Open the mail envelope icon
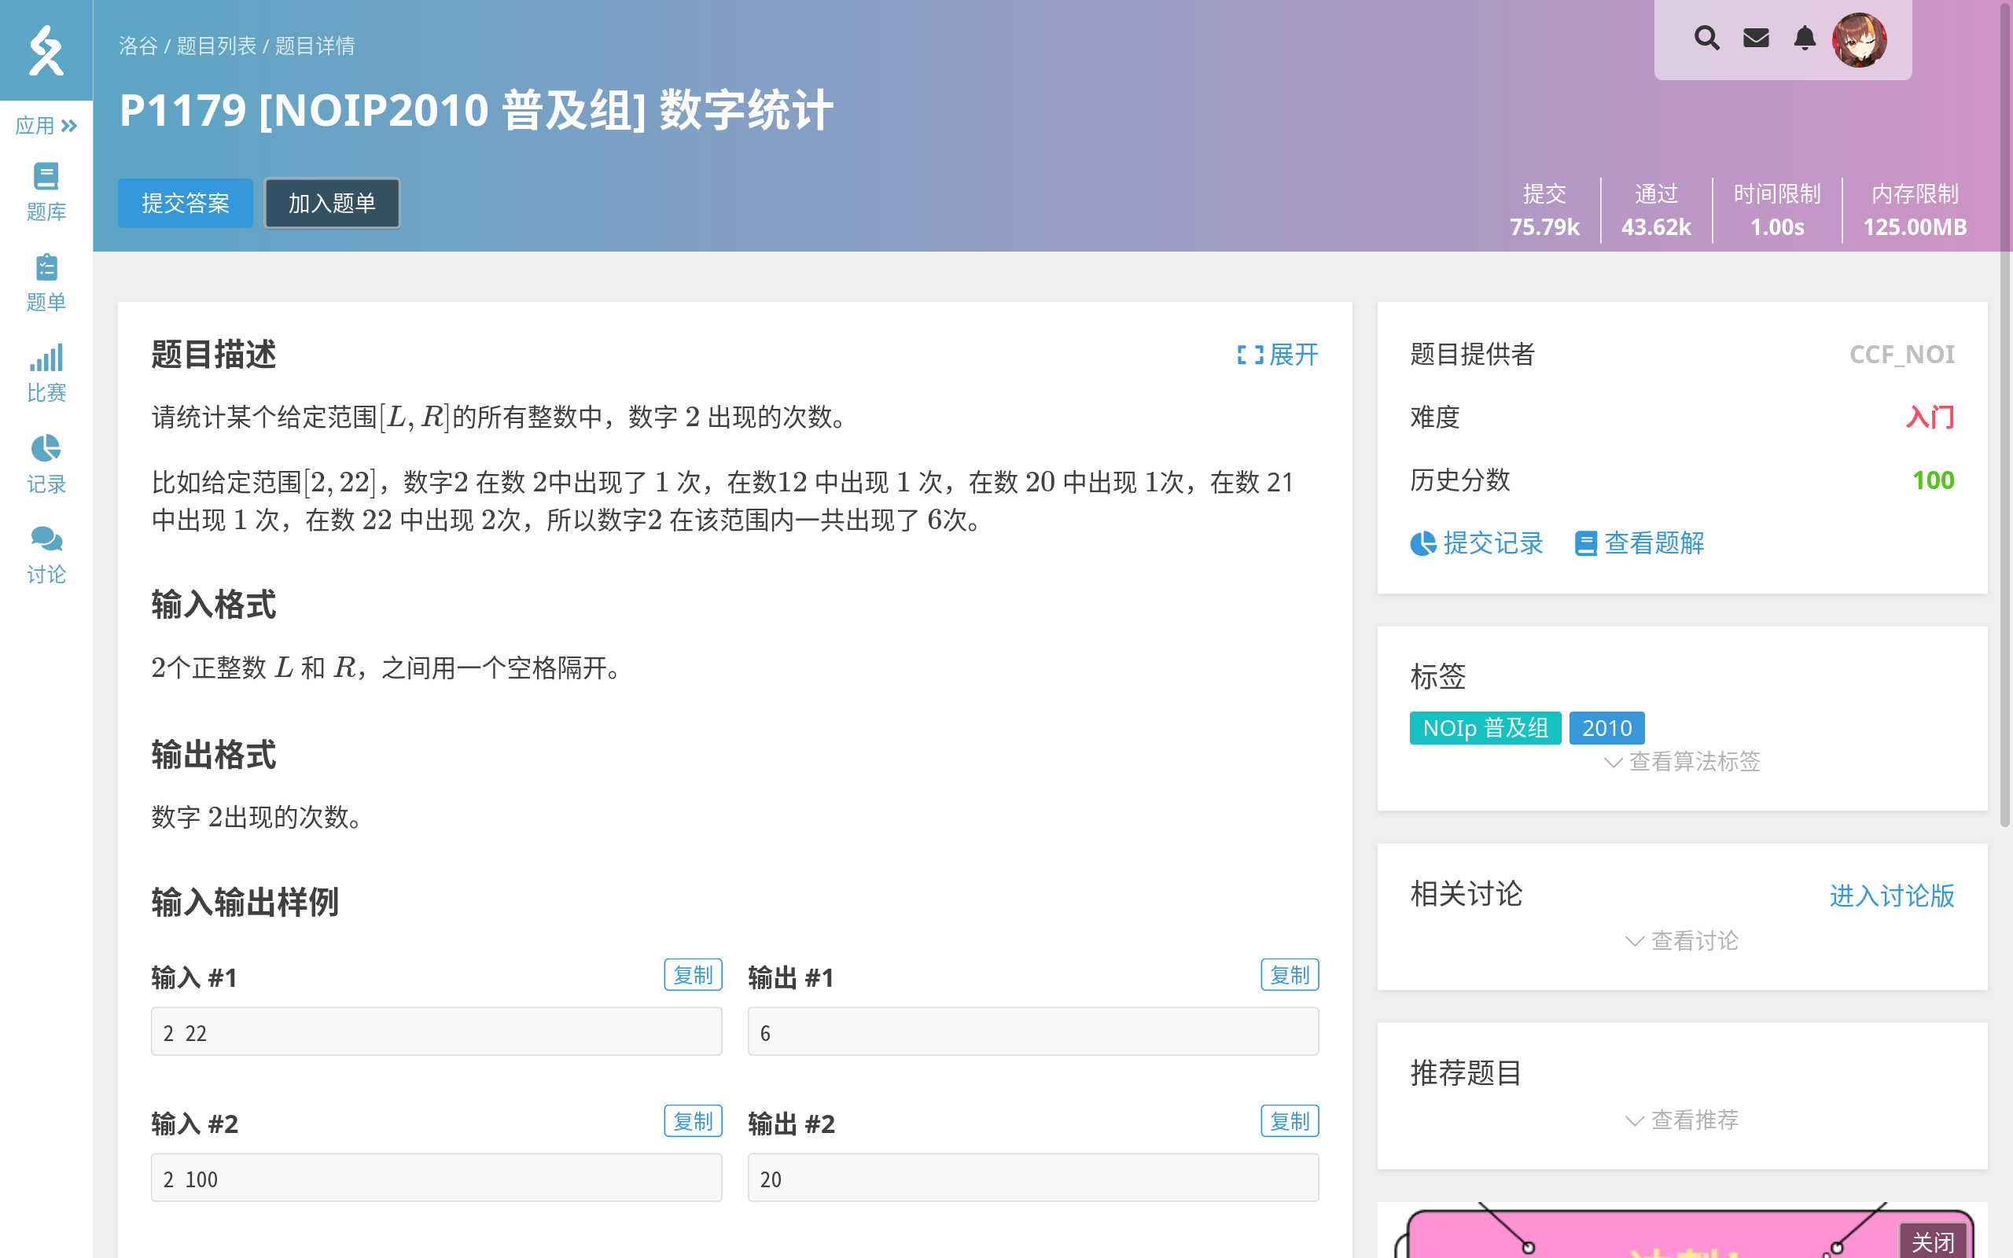 coord(1756,39)
